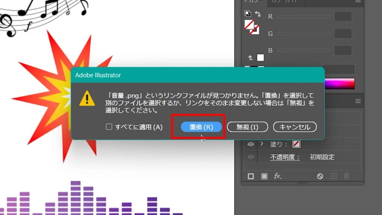Switch to the カラーガイド tab
The image size is (382, 215).
pos(285,2)
